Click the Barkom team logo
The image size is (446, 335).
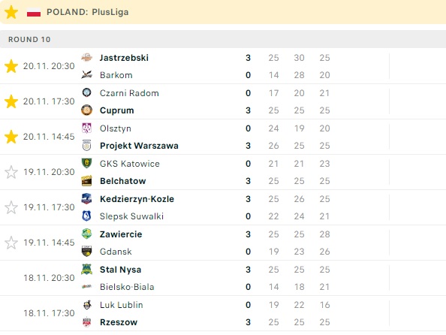pyautogui.click(x=86, y=75)
